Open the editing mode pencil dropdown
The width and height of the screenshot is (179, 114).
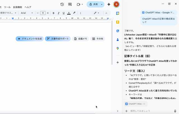tap(96, 13)
